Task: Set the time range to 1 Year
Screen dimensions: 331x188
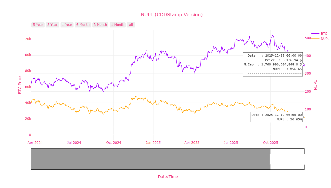Action: click(x=67, y=25)
